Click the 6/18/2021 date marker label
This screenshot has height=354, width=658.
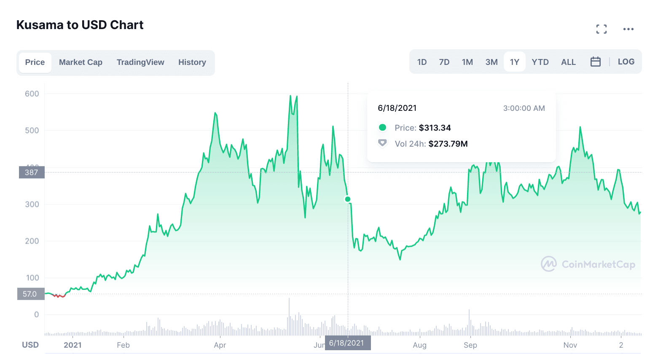click(x=347, y=343)
